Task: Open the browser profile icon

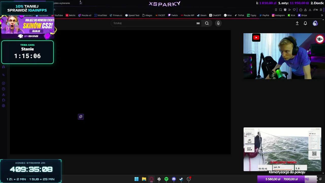Action: [305, 10]
